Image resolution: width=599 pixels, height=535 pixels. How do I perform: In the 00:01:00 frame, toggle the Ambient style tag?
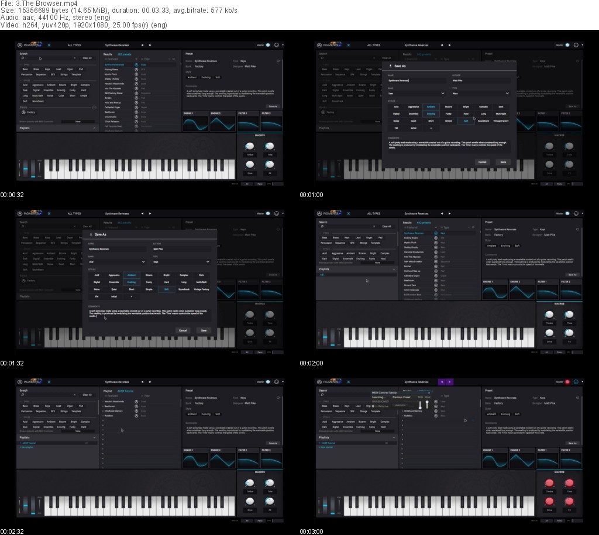(x=431, y=107)
